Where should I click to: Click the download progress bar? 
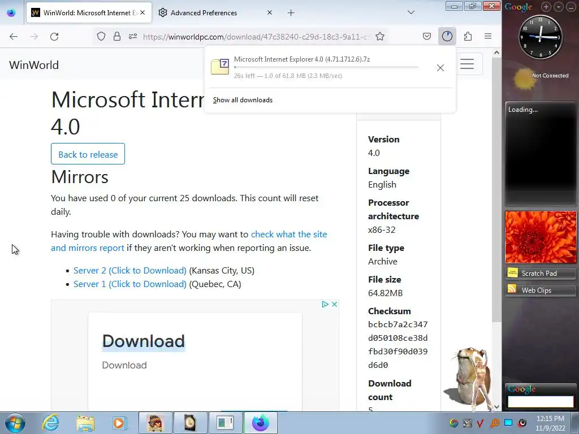coord(326,67)
